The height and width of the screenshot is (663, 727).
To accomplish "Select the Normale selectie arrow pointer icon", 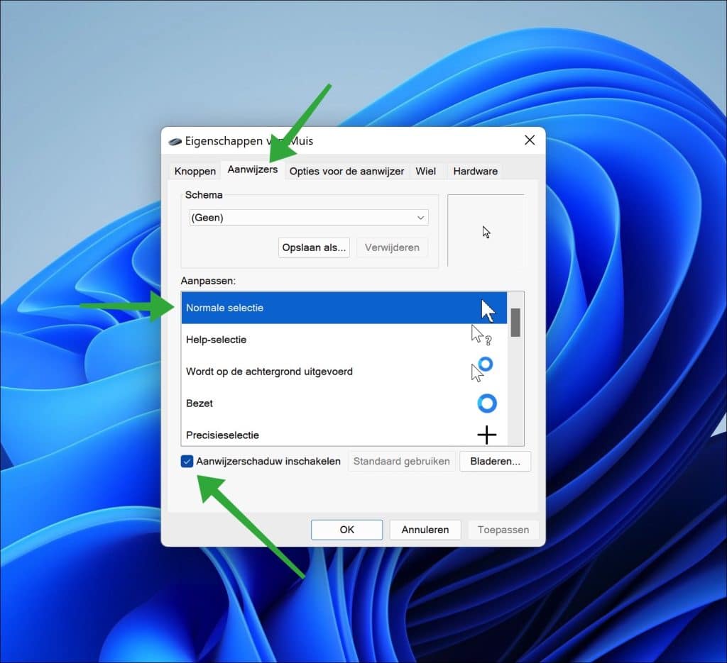I will (x=487, y=308).
